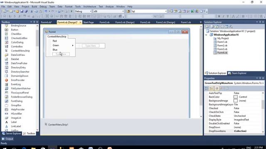The image size is (266, 149).
Task: Click the Properties panel scrollbar thumb
Action: (263, 104)
